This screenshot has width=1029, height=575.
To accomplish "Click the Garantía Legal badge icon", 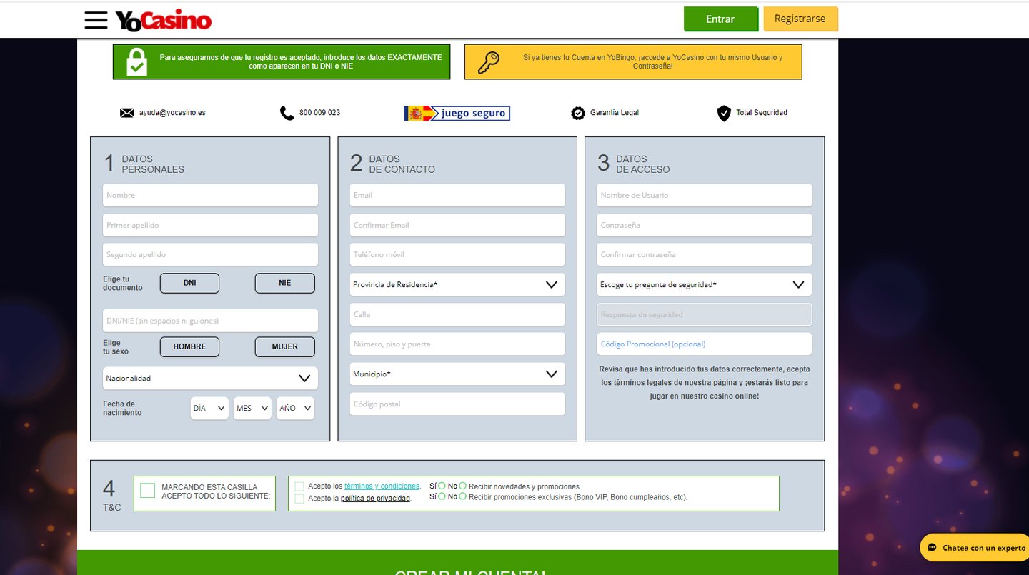I will pyautogui.click(x=578, y=113).
